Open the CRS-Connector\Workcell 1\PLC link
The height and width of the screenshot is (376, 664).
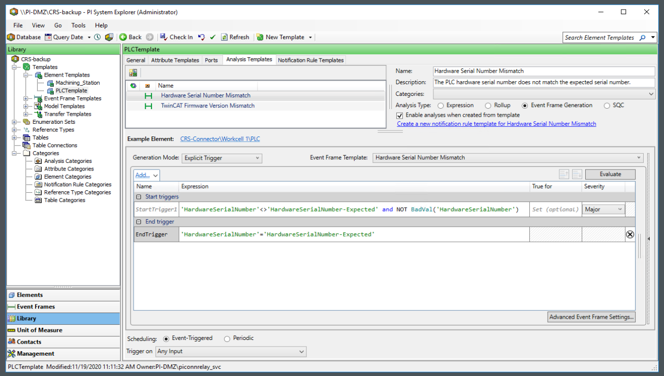point(220,139)
